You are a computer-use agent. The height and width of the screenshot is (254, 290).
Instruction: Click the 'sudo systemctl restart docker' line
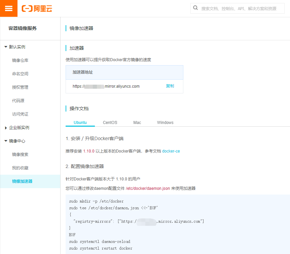[101, 248]
